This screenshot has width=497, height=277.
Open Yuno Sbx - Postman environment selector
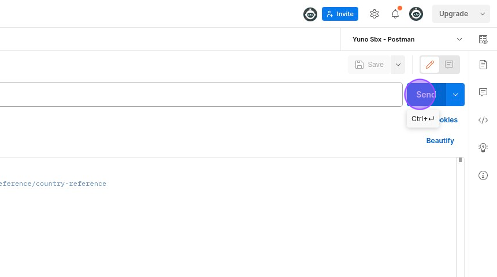pos(407,39)
